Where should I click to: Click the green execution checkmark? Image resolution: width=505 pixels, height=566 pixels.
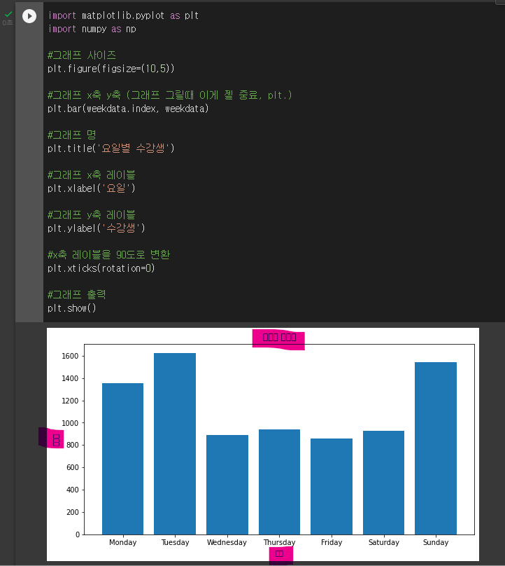pos(8,14)
